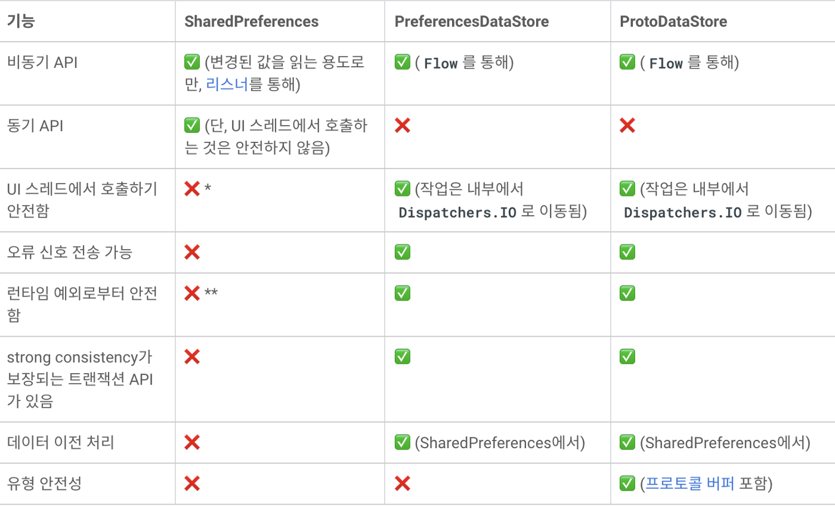Image resolution: width=835 pixels, height=506 pixels.
Task: Click green check in ProtoDataStore 유형 안전성 cell
Action: 627,483
